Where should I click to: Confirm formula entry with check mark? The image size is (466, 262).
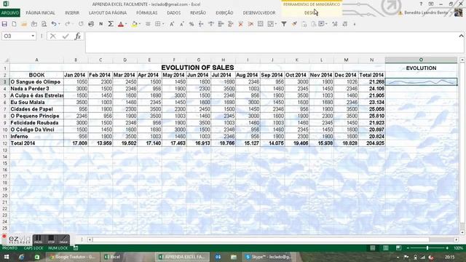(66, 36)
